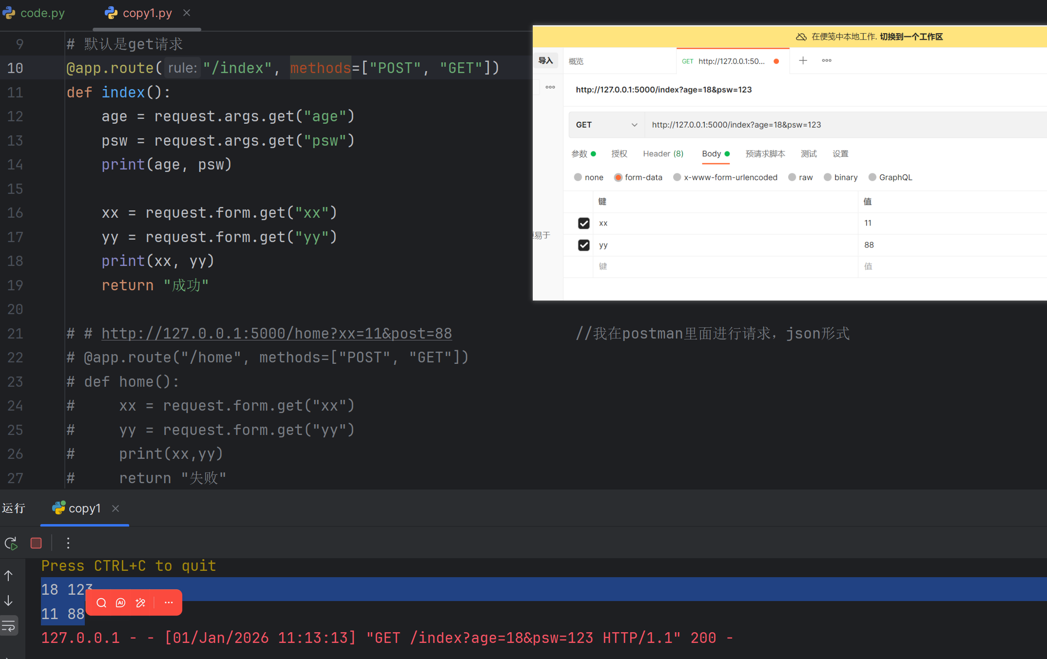This screenshot has height=659, width=1047.
Task: Add new request tab with plus icon
Action: 803,61
